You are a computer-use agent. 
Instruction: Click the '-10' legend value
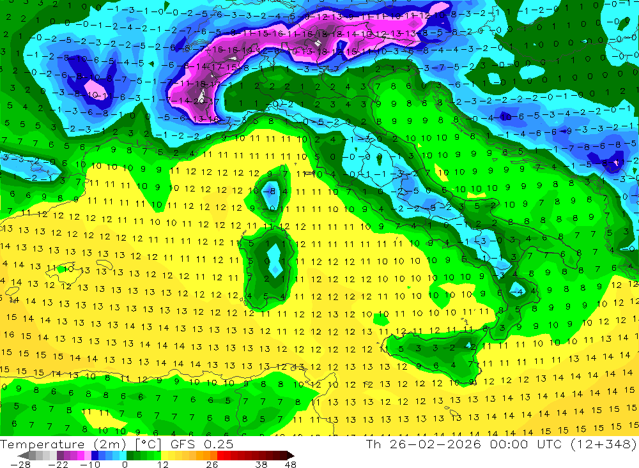90,464
